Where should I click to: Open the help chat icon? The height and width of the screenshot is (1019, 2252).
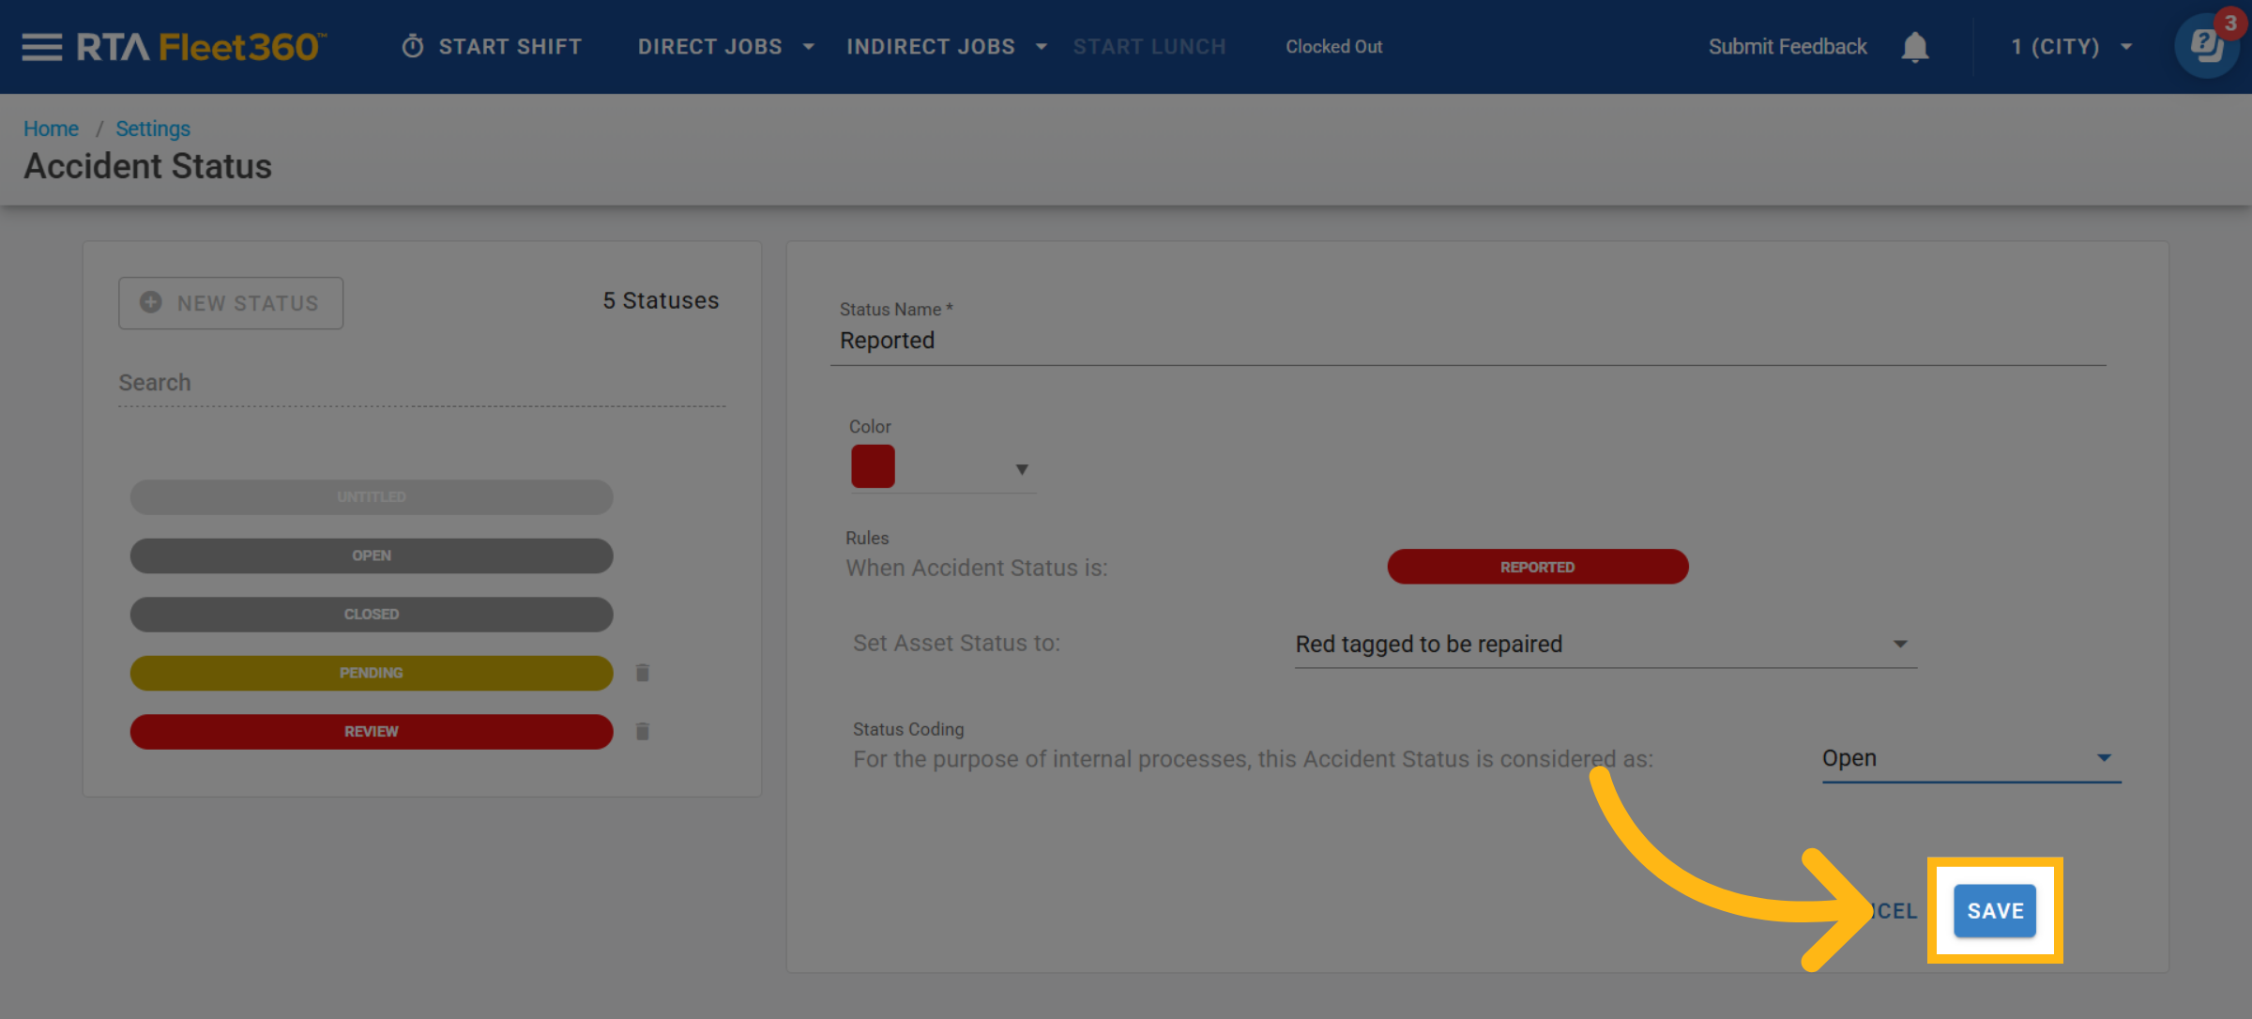point(2206,47)
